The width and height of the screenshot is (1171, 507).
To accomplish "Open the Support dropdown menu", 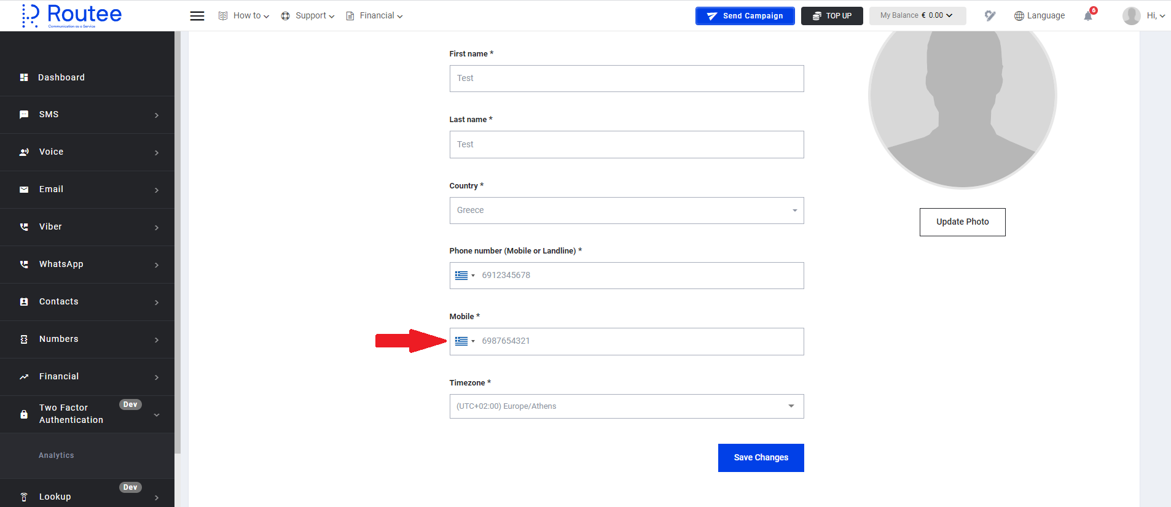I will click(308, 16).
